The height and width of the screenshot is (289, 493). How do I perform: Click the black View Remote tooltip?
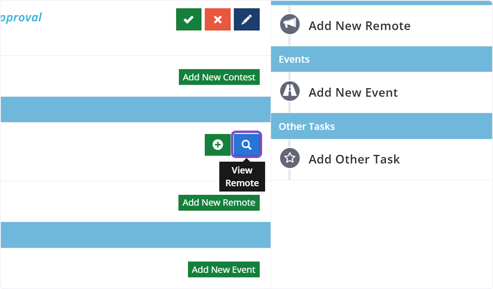(x=242, y=177)
